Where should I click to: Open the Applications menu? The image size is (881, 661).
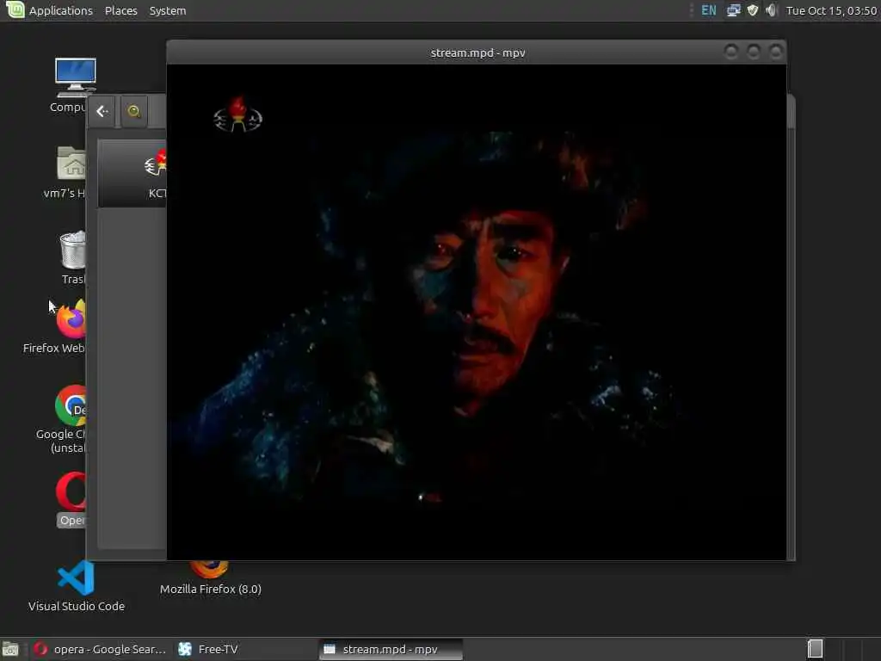(61, 10)
